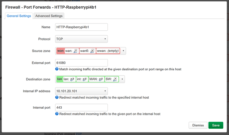This screenshot has width=229, height=135.
Task: Select the General Settings tab
Action: 19,16
